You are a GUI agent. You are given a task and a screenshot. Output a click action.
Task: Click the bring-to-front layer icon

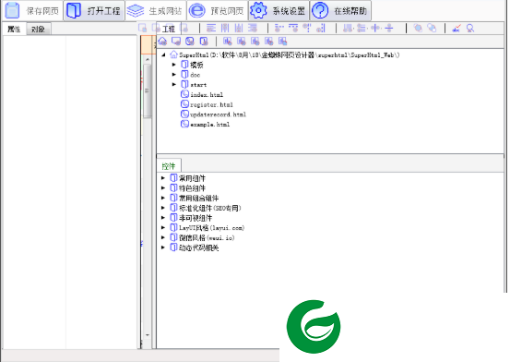418,29
